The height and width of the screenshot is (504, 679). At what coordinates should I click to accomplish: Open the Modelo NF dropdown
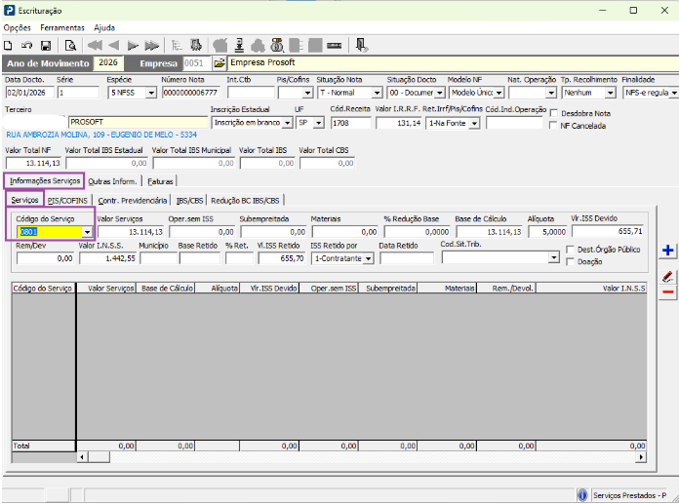click(499, 93)
